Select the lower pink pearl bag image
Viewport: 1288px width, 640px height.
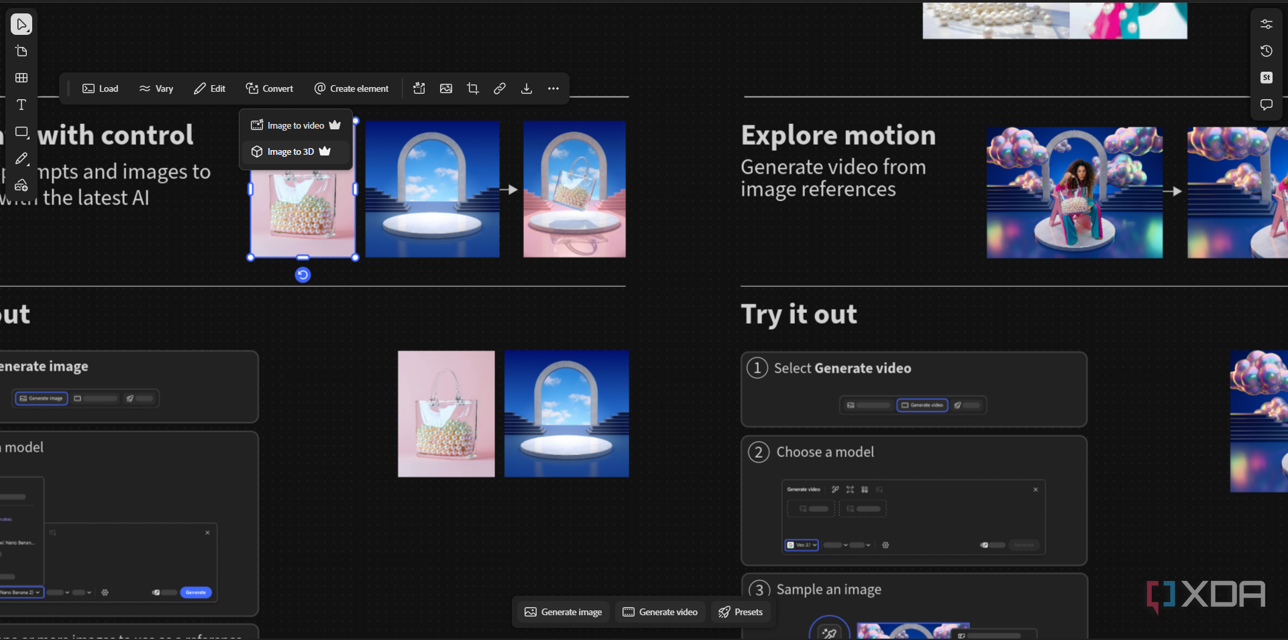click(x=446, y=414)
